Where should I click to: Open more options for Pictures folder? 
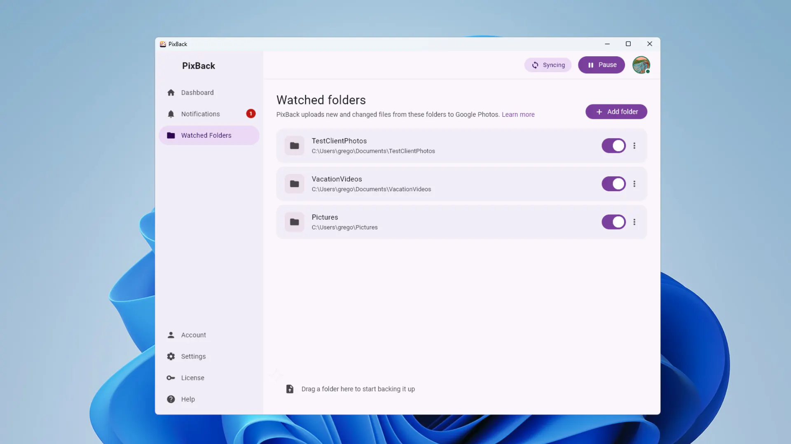634,222
